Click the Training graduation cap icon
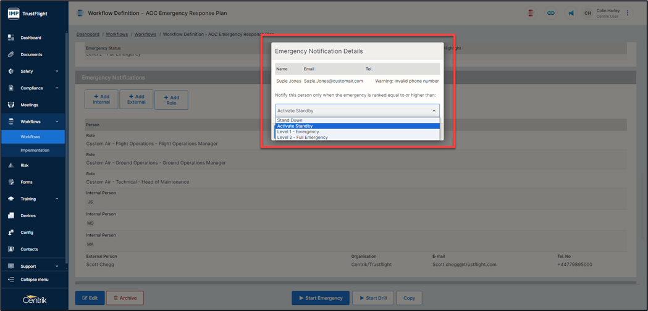Viewport: 648px width, 311px height. (x=11, y=199)
